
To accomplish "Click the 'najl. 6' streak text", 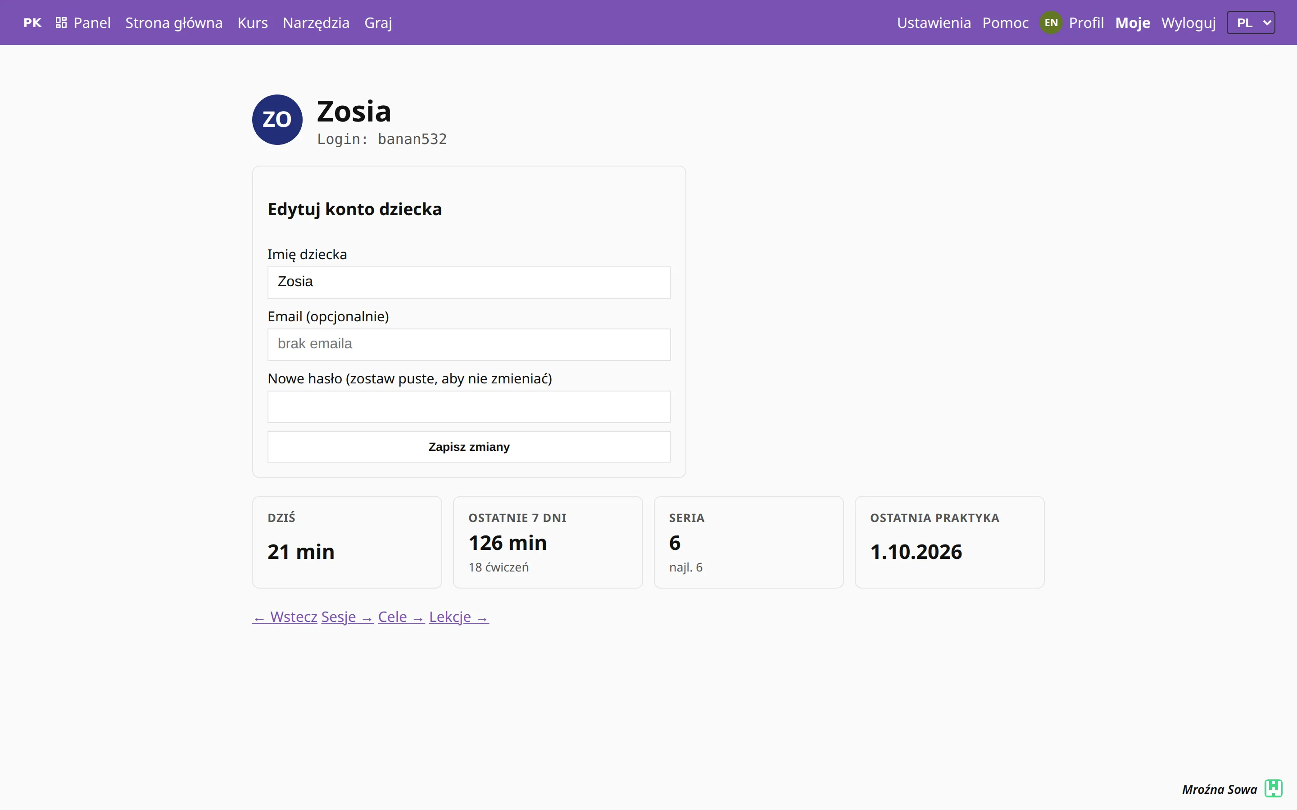I will [685, 567].
